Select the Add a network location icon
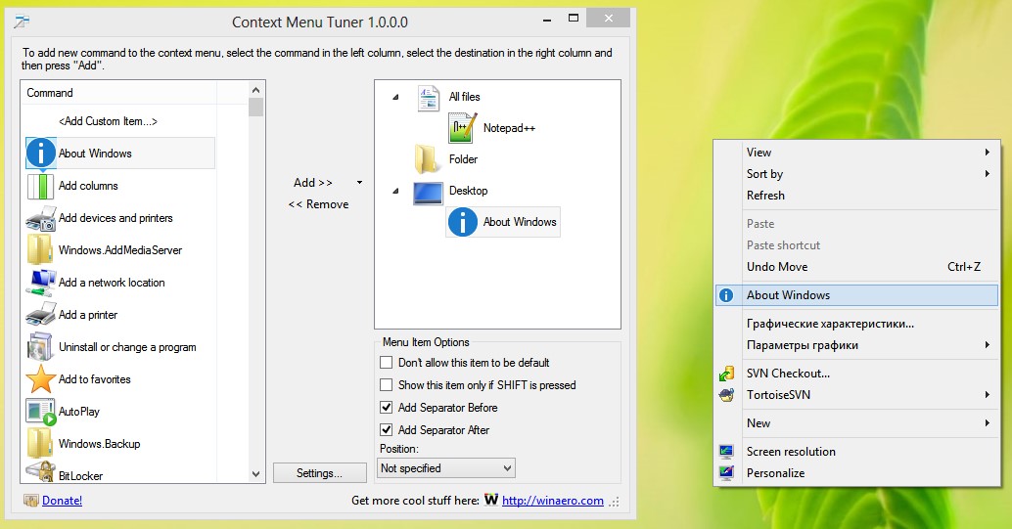1012x529 pixels. (x=40, y=283)
